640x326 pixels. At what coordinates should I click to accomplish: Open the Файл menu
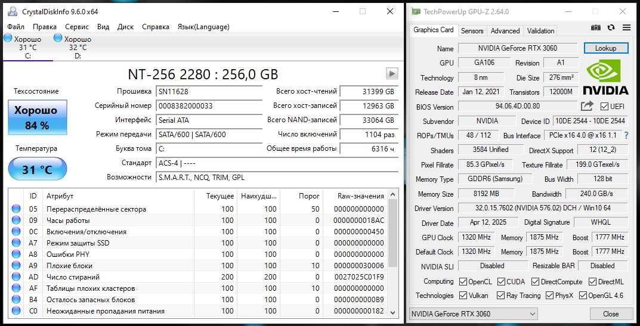pos(16,27)
